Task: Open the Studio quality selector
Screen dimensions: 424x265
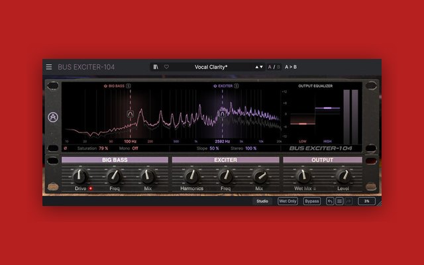Action: pyautogui.click(x=262, y=201)
